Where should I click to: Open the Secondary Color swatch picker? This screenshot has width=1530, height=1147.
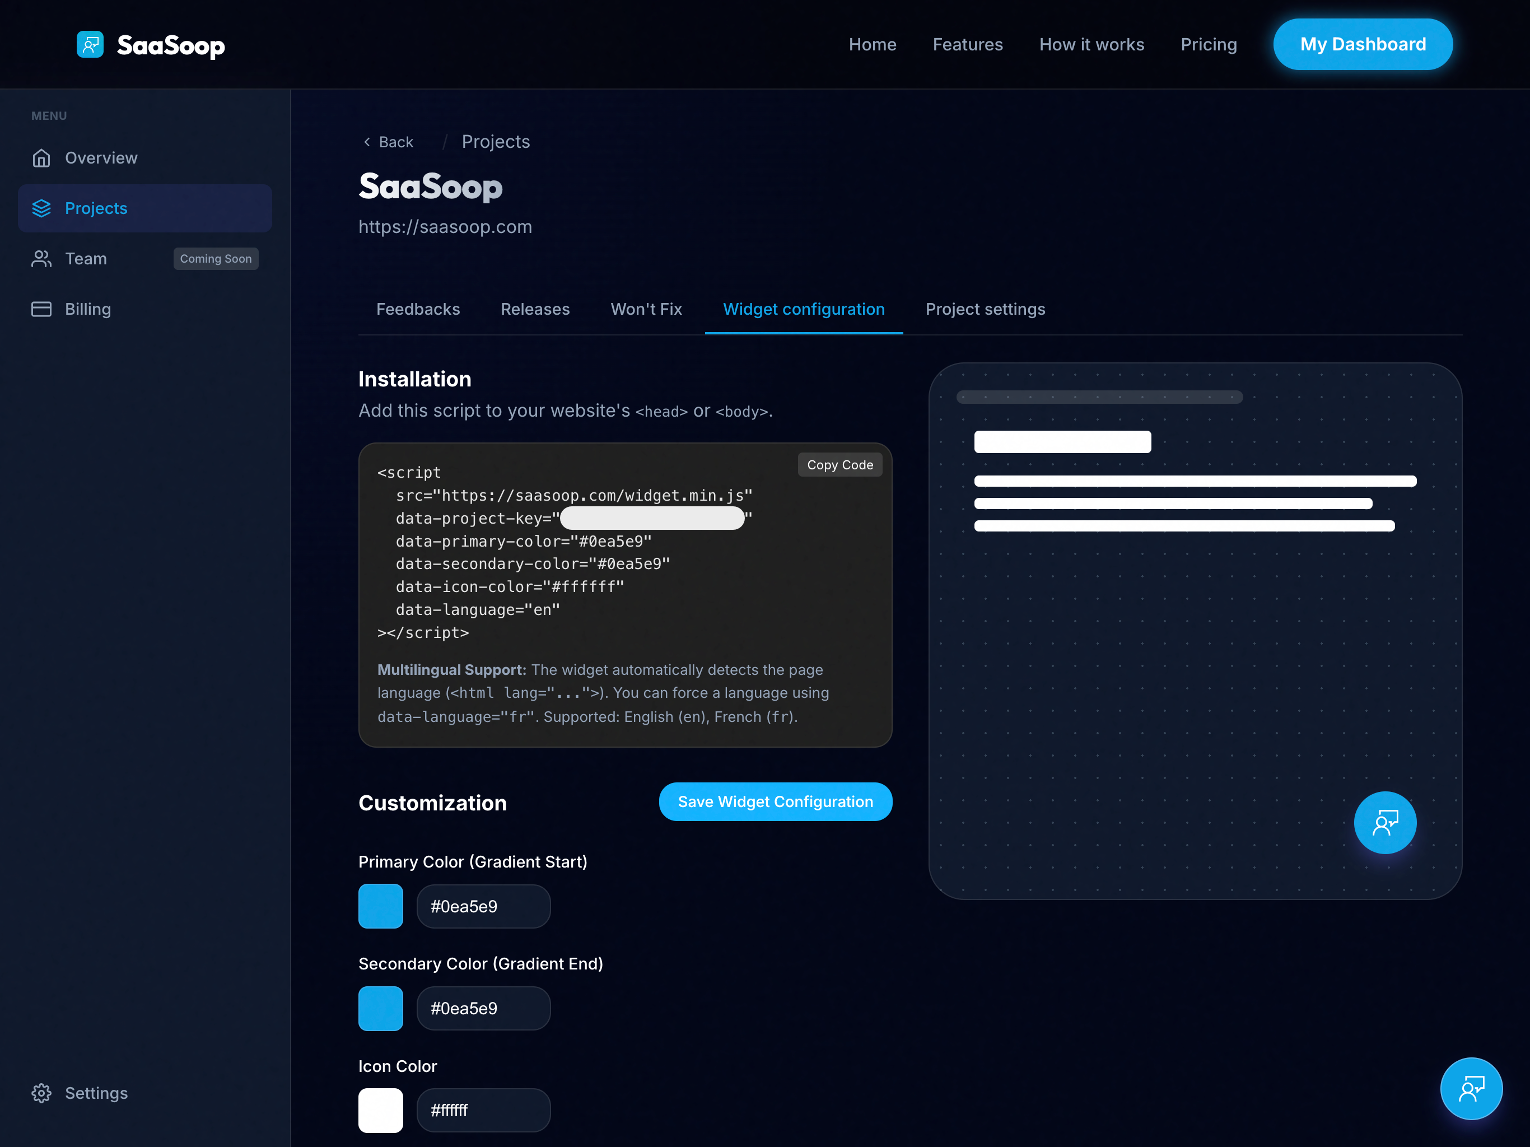pyautogui.click(x=380, y=1008)
